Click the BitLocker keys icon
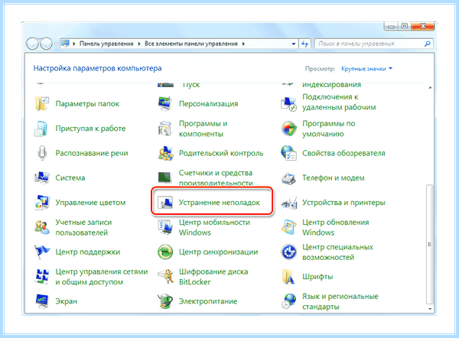 coord(165,277)
